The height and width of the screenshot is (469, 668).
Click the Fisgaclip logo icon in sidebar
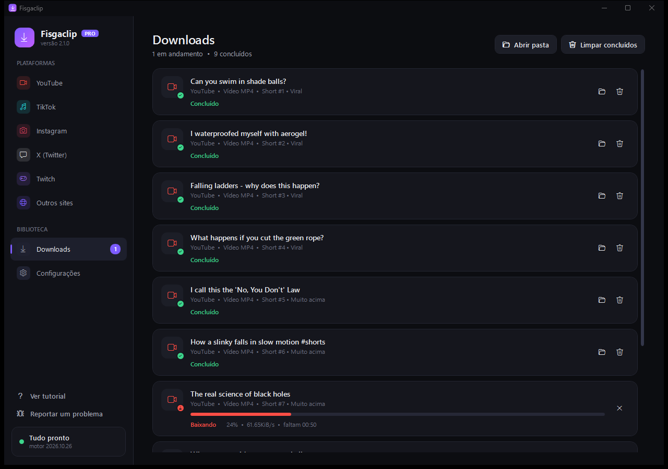coord(25,38)
